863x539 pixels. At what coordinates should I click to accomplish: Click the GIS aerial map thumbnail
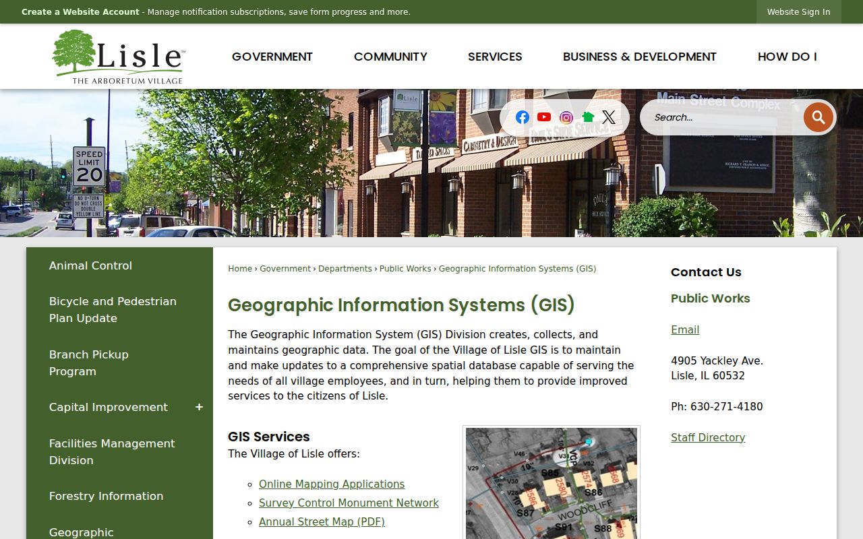click(x=552, y=483)
